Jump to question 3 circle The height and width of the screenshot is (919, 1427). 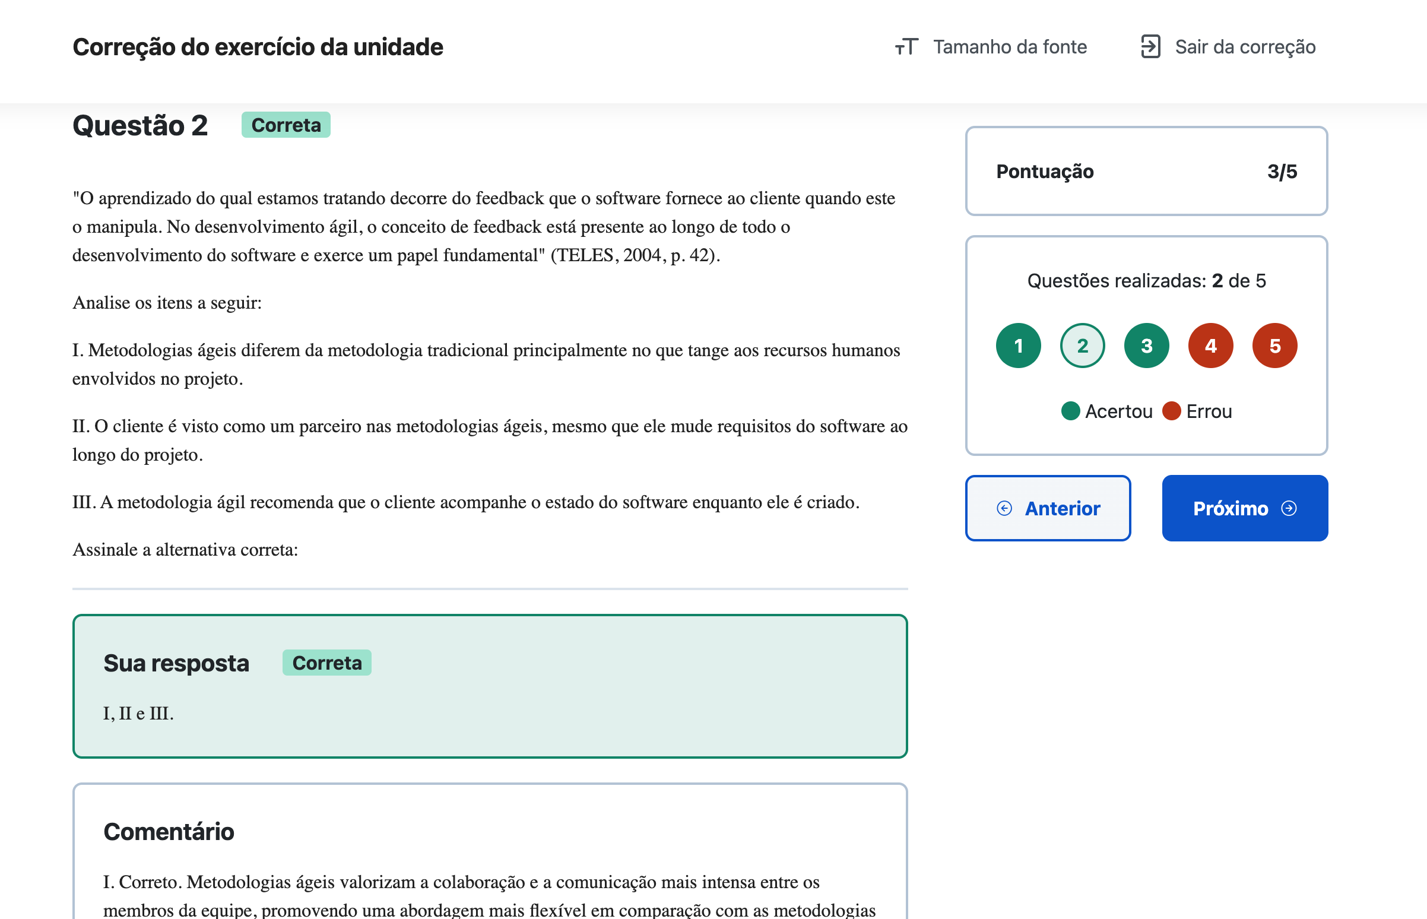coord(1146,346)
